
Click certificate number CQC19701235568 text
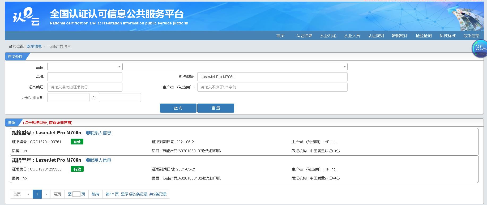46,169
